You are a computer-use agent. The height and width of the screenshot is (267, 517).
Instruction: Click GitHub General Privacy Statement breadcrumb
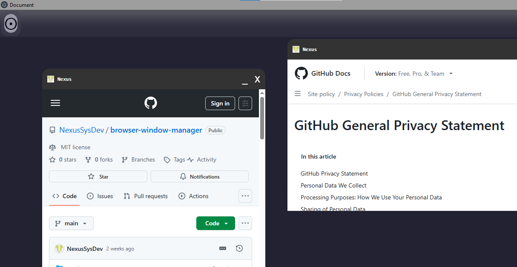tap(437, 94)
